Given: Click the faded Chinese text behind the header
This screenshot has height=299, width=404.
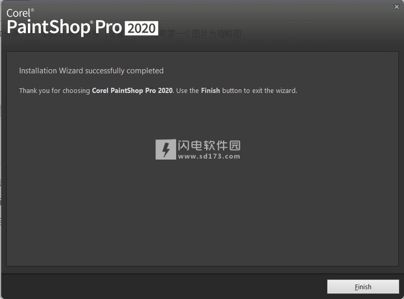Looking at the screenshot, I should [200, 34].
